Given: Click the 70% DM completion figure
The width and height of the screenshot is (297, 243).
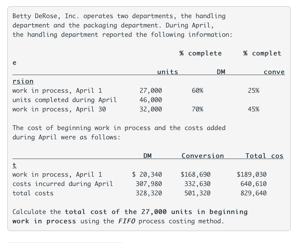Looking at the screenshot, I should coord(197,109).
